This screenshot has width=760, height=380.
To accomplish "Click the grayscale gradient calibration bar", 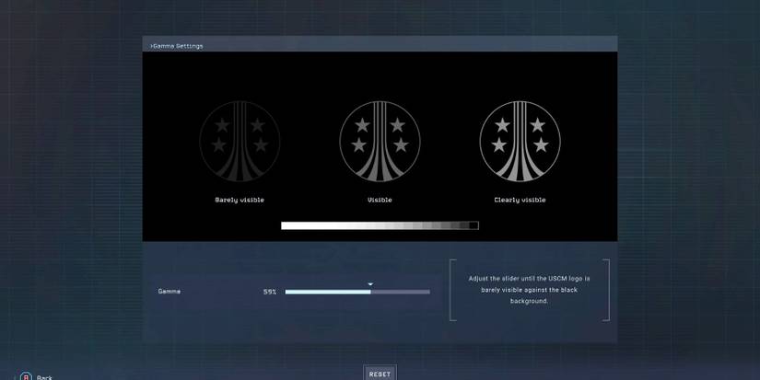I will [380, 225].
